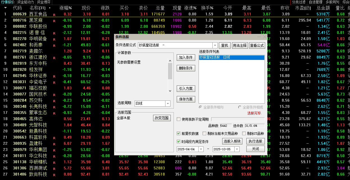
Task: Click the R icon beside 国民技术
Action: click(x=54, y=95)
